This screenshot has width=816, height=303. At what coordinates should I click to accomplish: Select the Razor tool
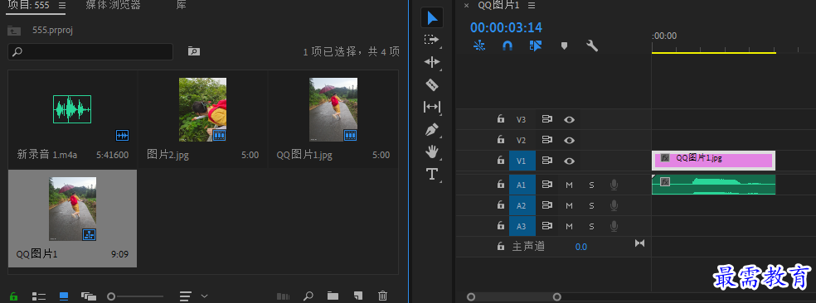431,84
